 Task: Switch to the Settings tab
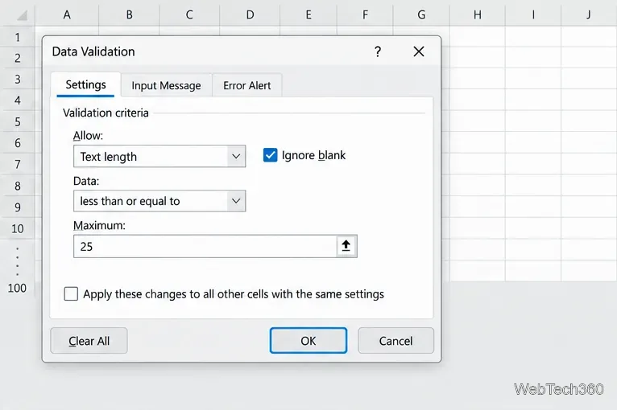(x=85, y=85)
